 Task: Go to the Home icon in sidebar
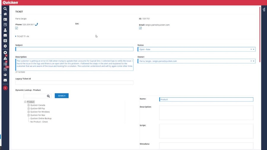tap(5, 14)
